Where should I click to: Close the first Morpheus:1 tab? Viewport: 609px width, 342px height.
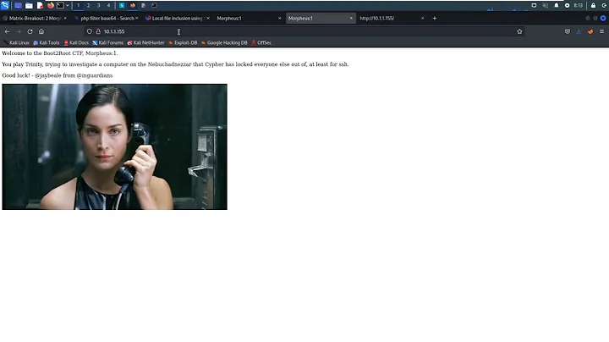[280, 19]
